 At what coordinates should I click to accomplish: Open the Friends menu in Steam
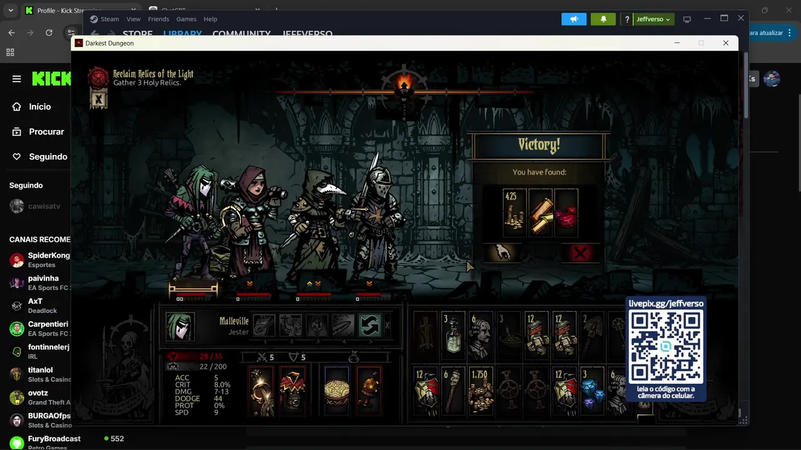coord(158,19)
